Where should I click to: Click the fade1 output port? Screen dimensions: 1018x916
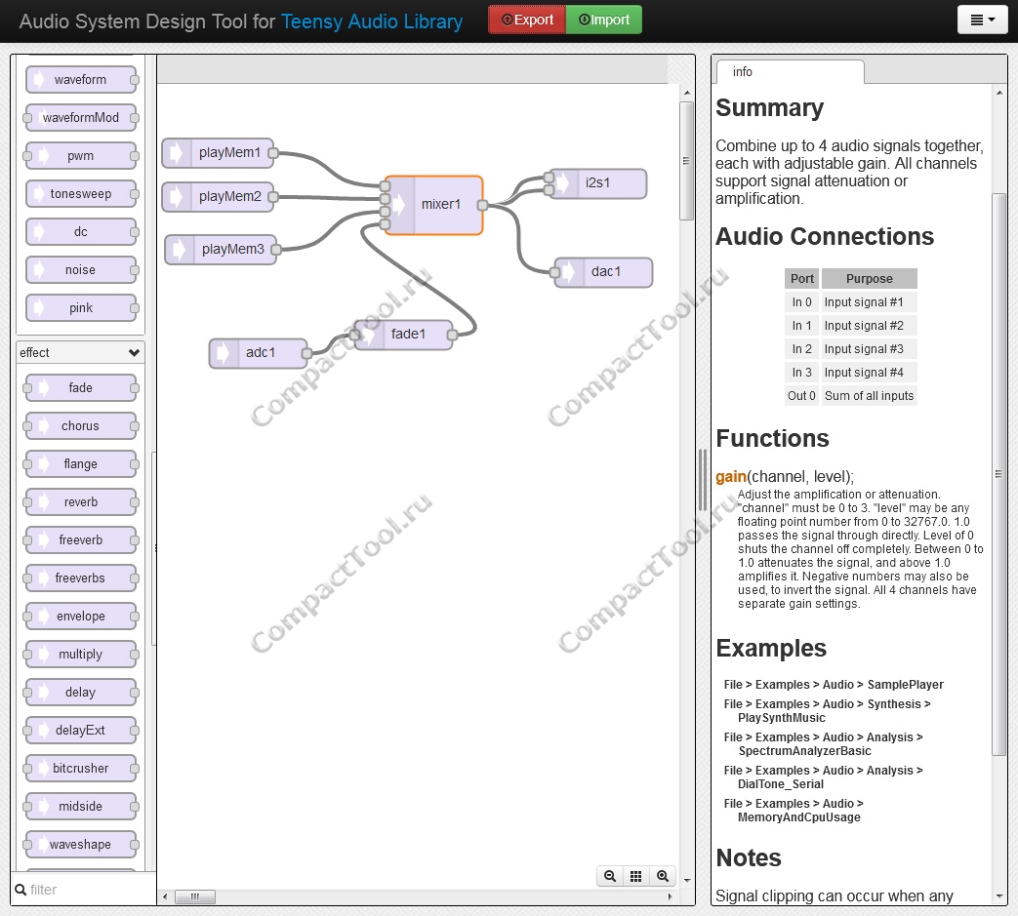coord(453,335)
